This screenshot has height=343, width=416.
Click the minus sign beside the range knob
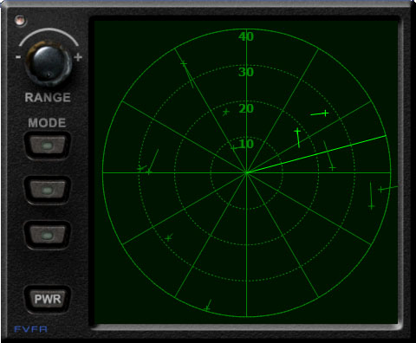point(18,57)
